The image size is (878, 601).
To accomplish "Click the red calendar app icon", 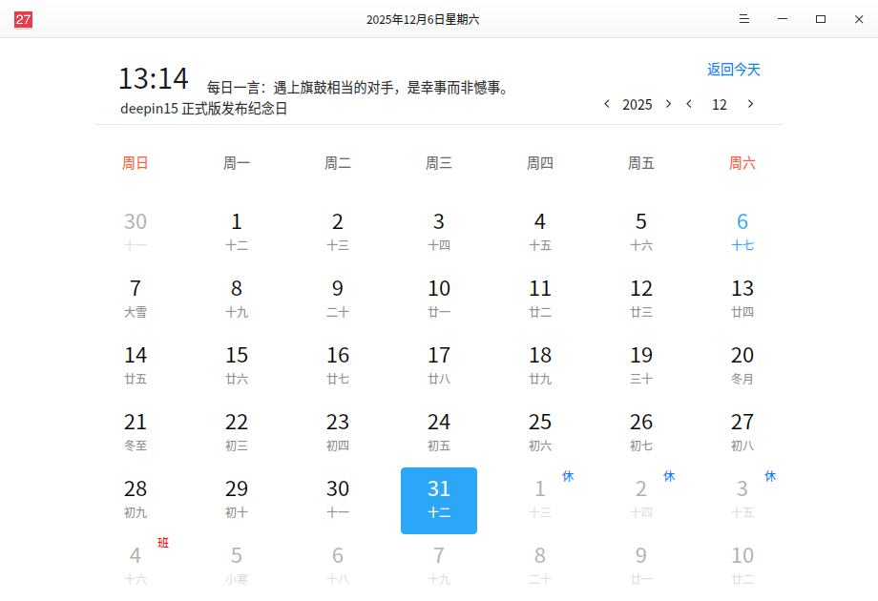I will click(23, 20).
